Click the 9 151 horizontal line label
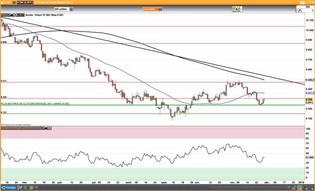The width and height of the screenshot is (315, 191). 4,112
